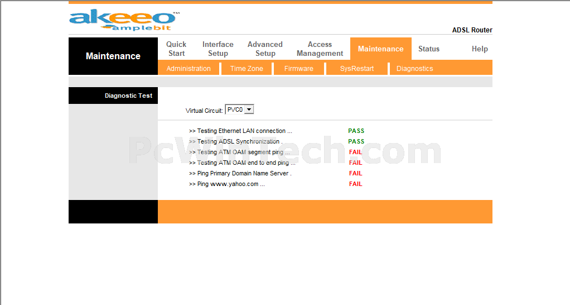Click the 'Virtual Circuit:' label
Image resolution: width=570 pixels, height=305 pixels.
click(204, 111)
